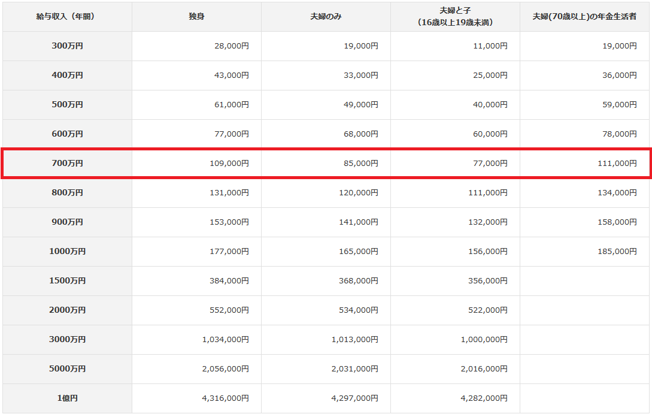The height and width of the screenshot is (417, 652).
Task: Click the 384,000円 cell for 1500万円 独身
Action: click(x=229, y=280)
